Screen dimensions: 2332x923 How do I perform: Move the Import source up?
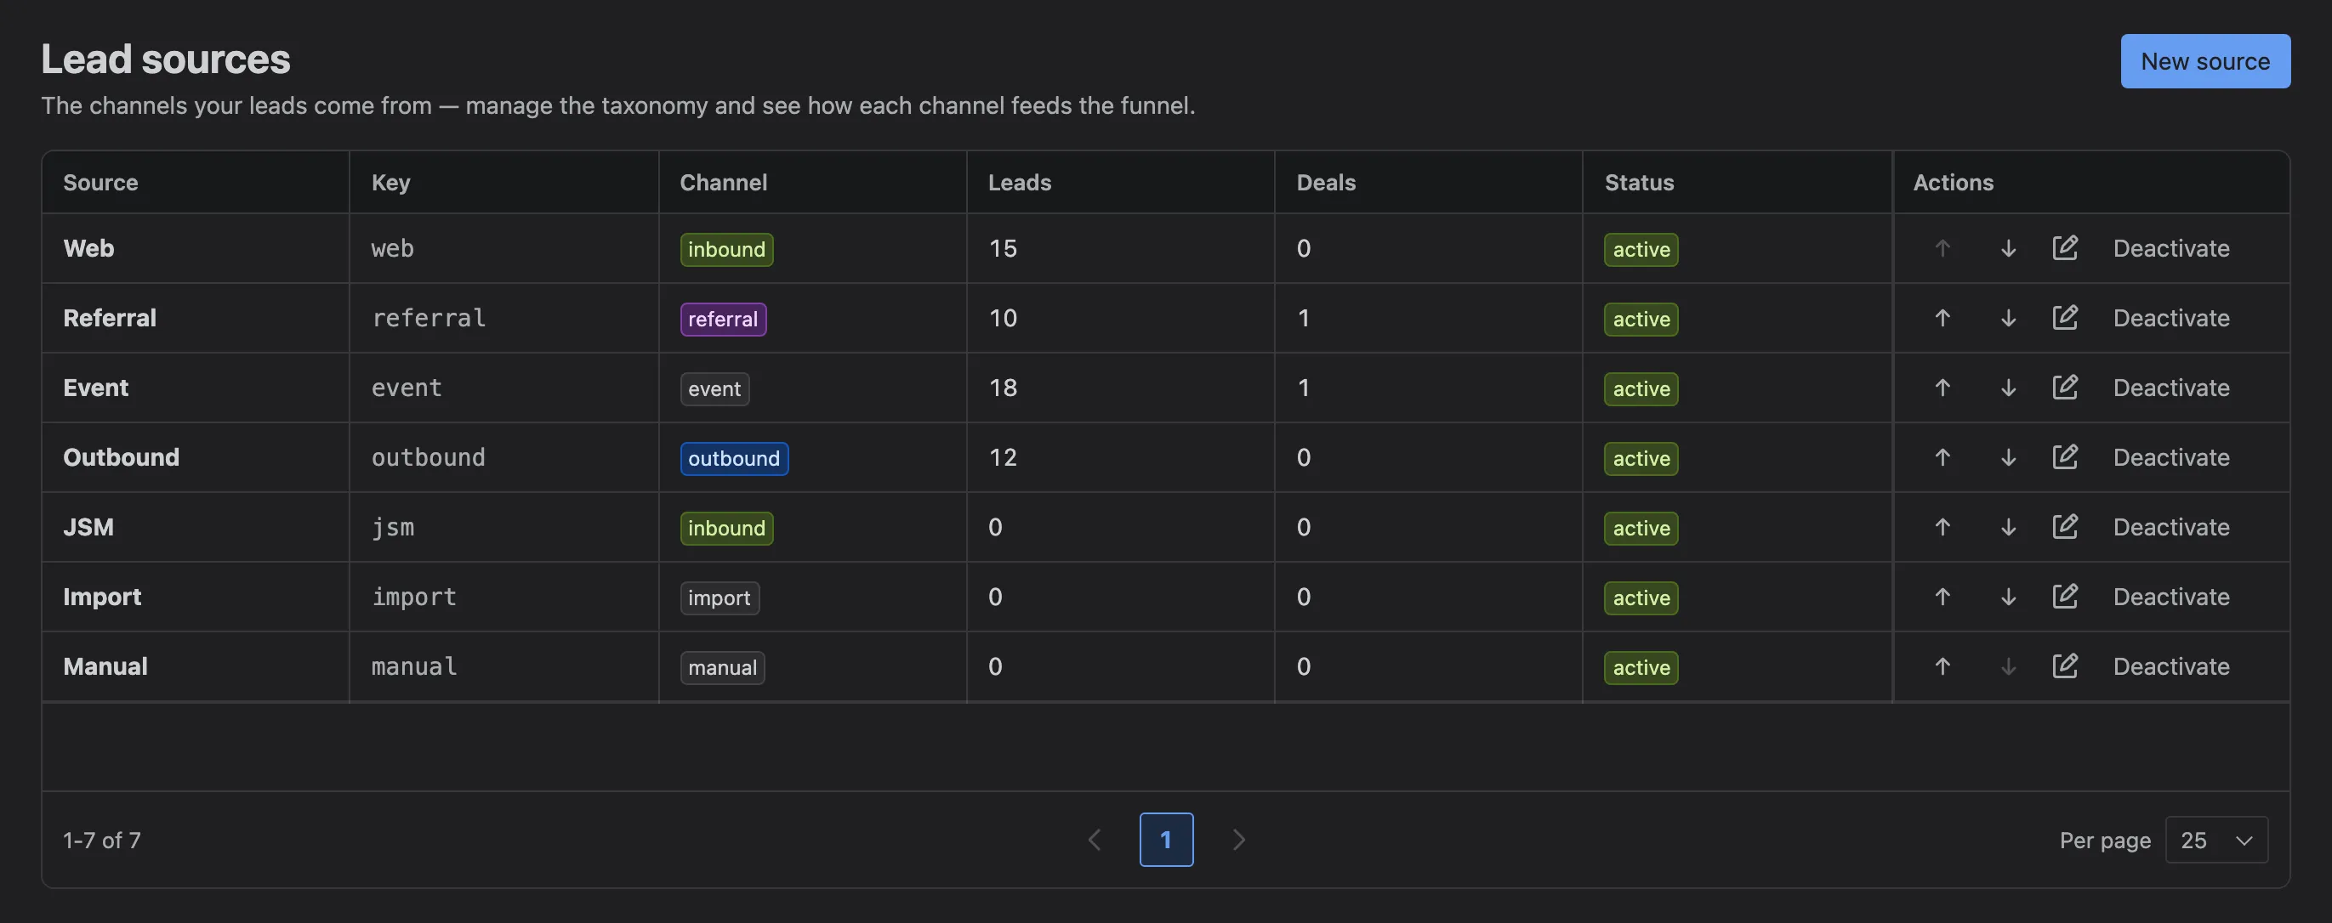pyautogui.click(x=1942, y=597)
